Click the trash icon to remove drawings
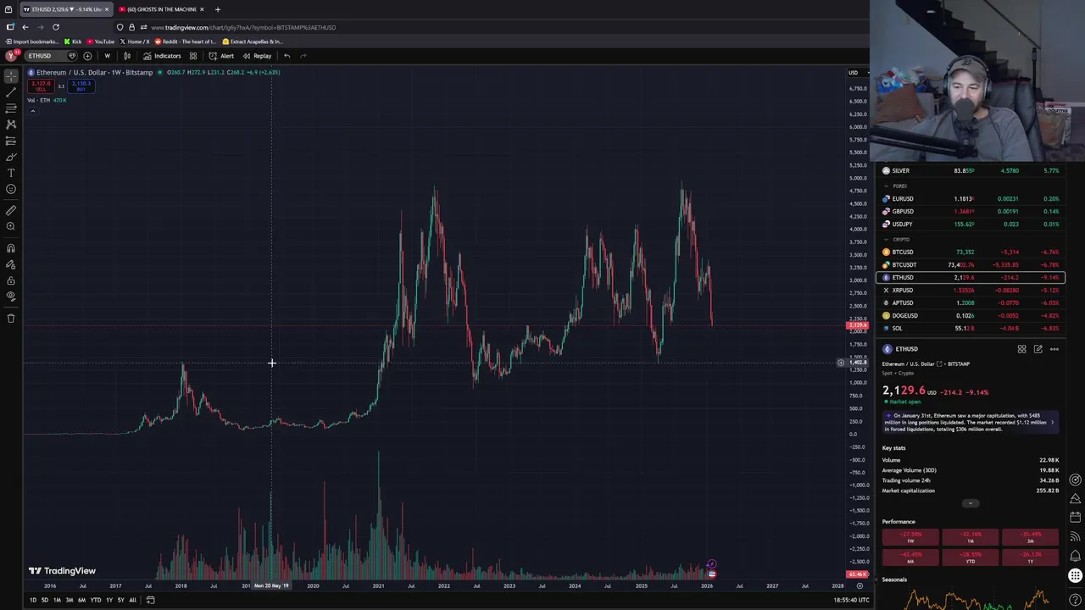The width and height of the screenshot is (1085, 610). pyautogui.click(x=11, y=319)
